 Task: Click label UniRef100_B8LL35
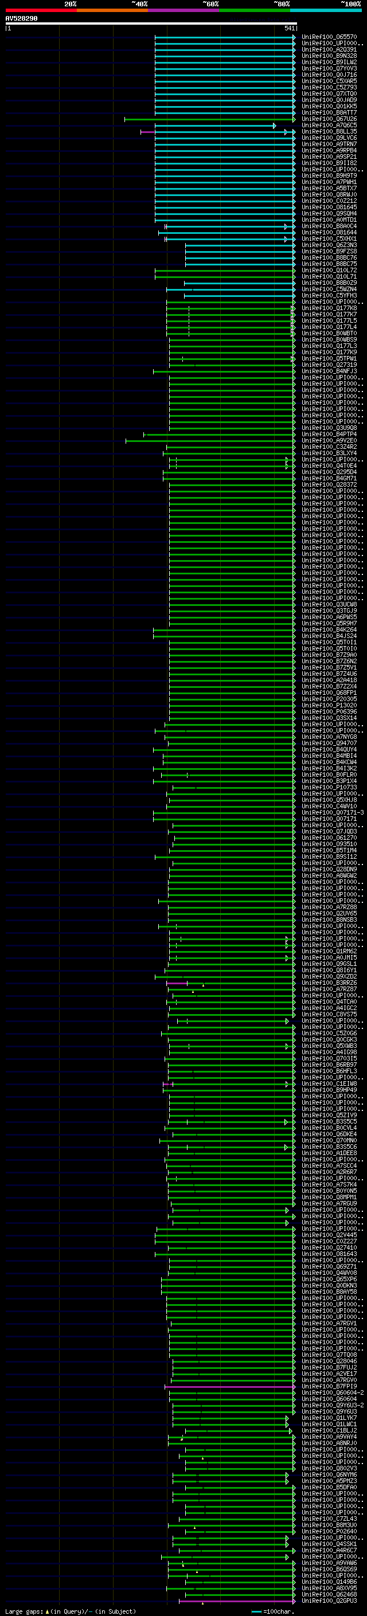(329, 132)
